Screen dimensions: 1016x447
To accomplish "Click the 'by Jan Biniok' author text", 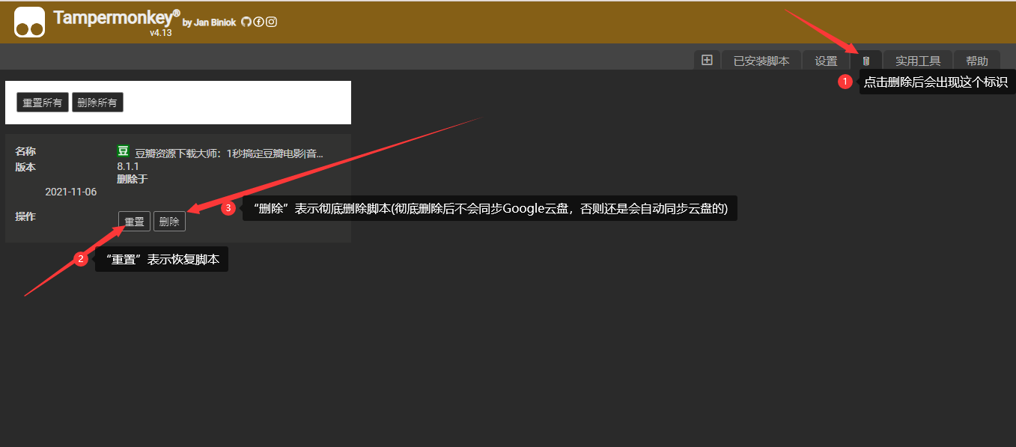I will click(210, 22).
